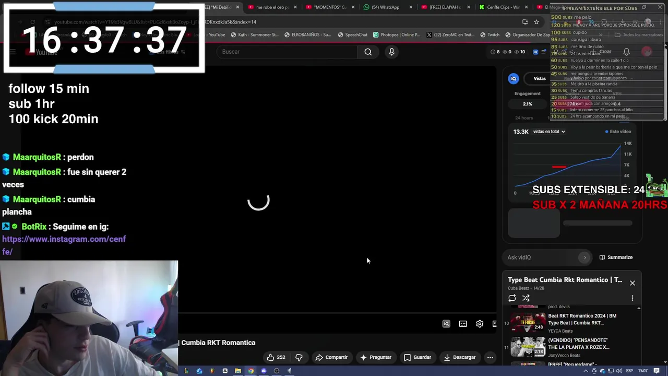The image size is (668, 376).
Task: Open the Twitch bookmark
Action: [x=490, y=35]
